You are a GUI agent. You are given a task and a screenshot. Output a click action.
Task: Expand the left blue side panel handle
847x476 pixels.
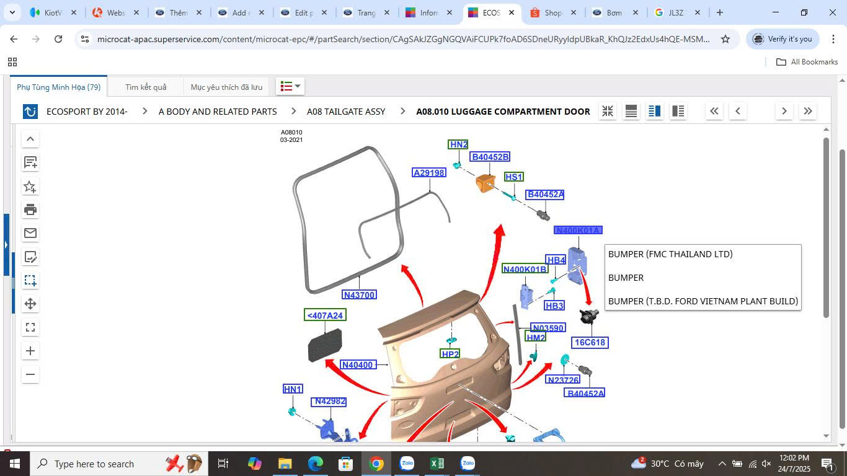(x=6, y=245)
